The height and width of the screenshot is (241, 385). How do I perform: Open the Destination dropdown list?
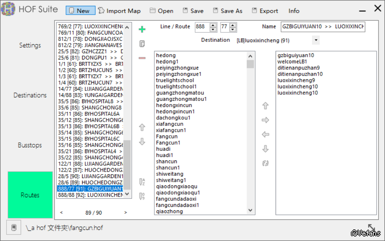click(x=316, y=40)
